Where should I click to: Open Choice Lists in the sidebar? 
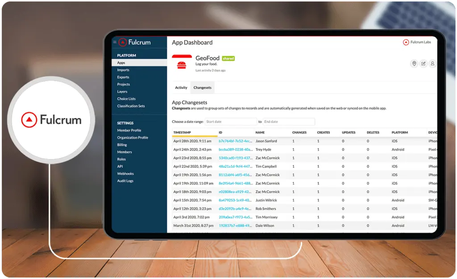click(126, 99)
